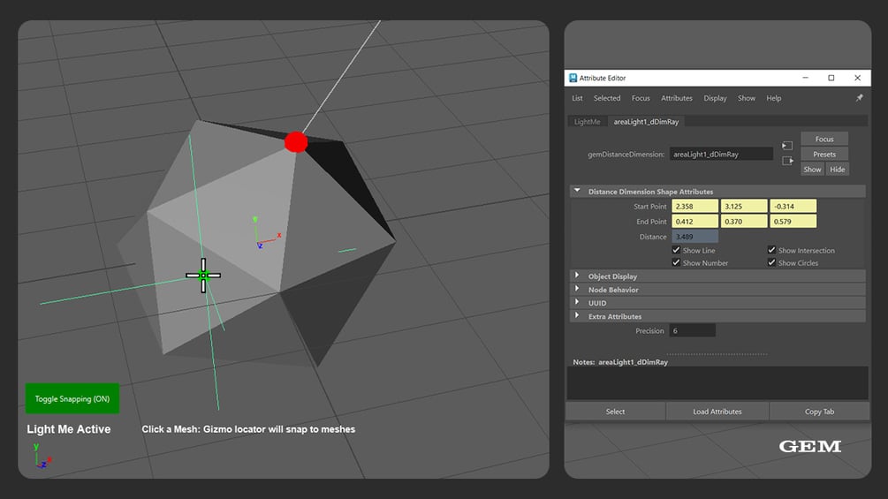Click the 'Notes: areaLight1_dDimRay' label
Screen dimensions: 888x499
(620, 361)
